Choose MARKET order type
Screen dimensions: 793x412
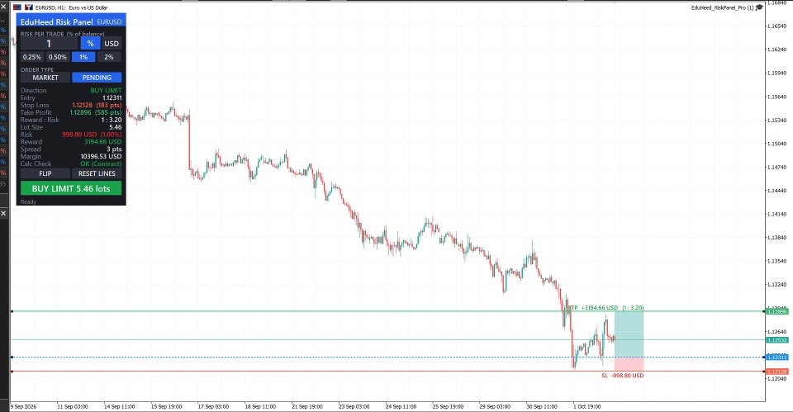[x=45, y=78]
